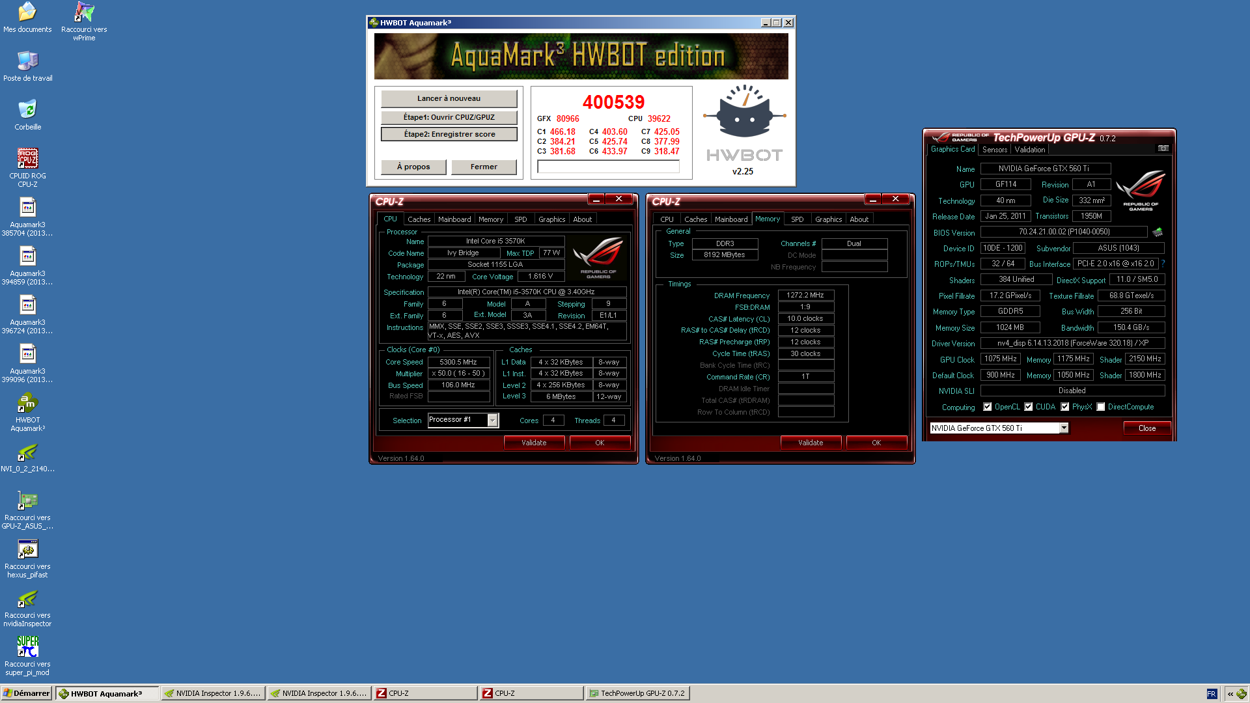Click Lancer à nouveau button
The image size is (1250, 703).
[449, 99]
